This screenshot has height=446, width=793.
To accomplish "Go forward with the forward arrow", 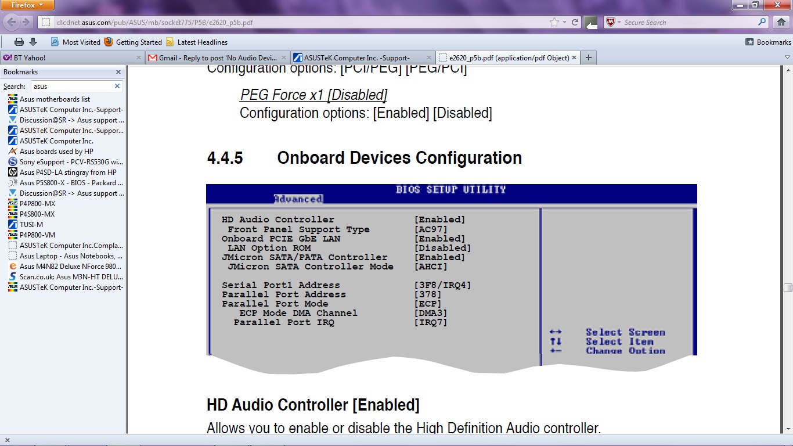I will (26, 22).
